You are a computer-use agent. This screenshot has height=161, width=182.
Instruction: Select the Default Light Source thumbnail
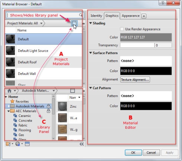coord(10,50)
